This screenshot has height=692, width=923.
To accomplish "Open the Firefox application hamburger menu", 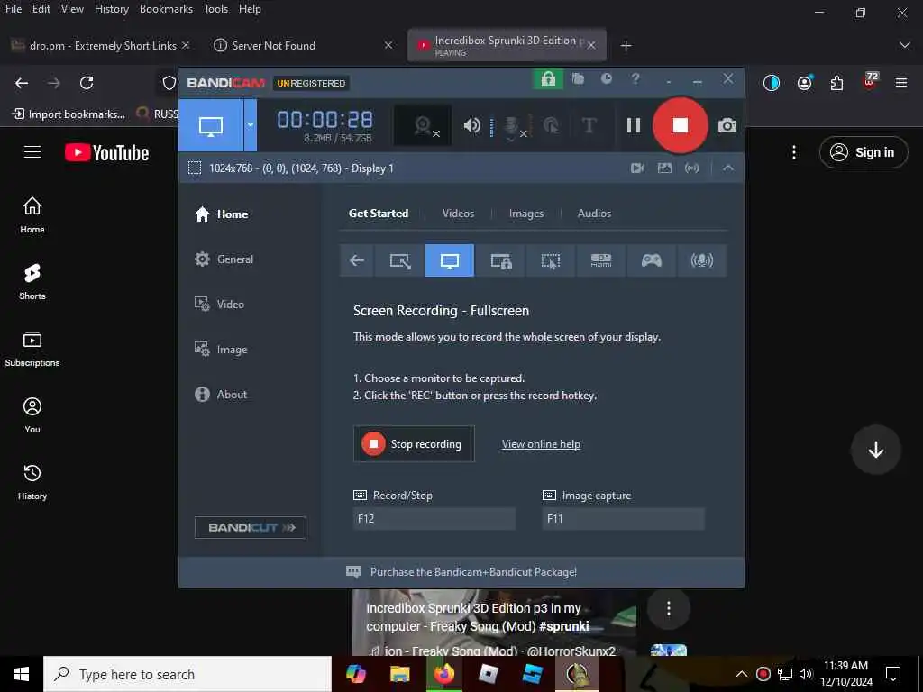I will point(901,83).
